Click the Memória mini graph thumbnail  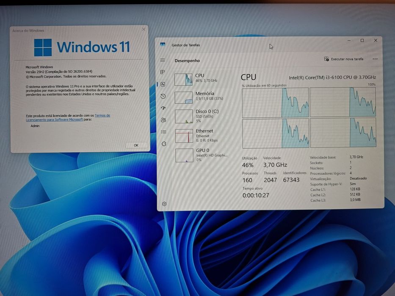(x=184, y=98)
